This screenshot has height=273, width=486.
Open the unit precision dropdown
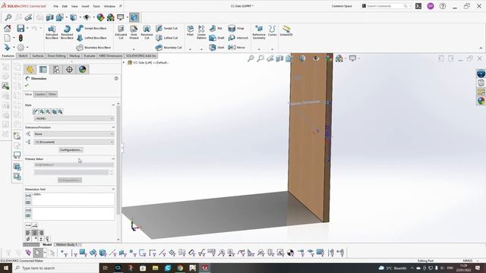tap(74, 142)
